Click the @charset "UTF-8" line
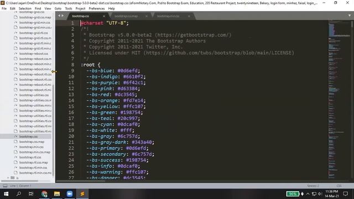Viewport: 354px width, 199px height. (x=105, y=23)
